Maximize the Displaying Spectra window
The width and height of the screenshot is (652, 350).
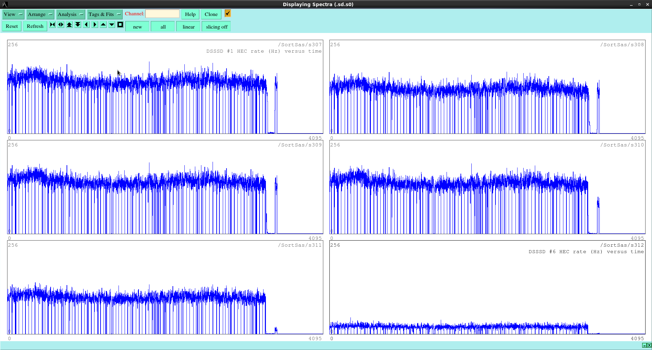pos(639,4)
